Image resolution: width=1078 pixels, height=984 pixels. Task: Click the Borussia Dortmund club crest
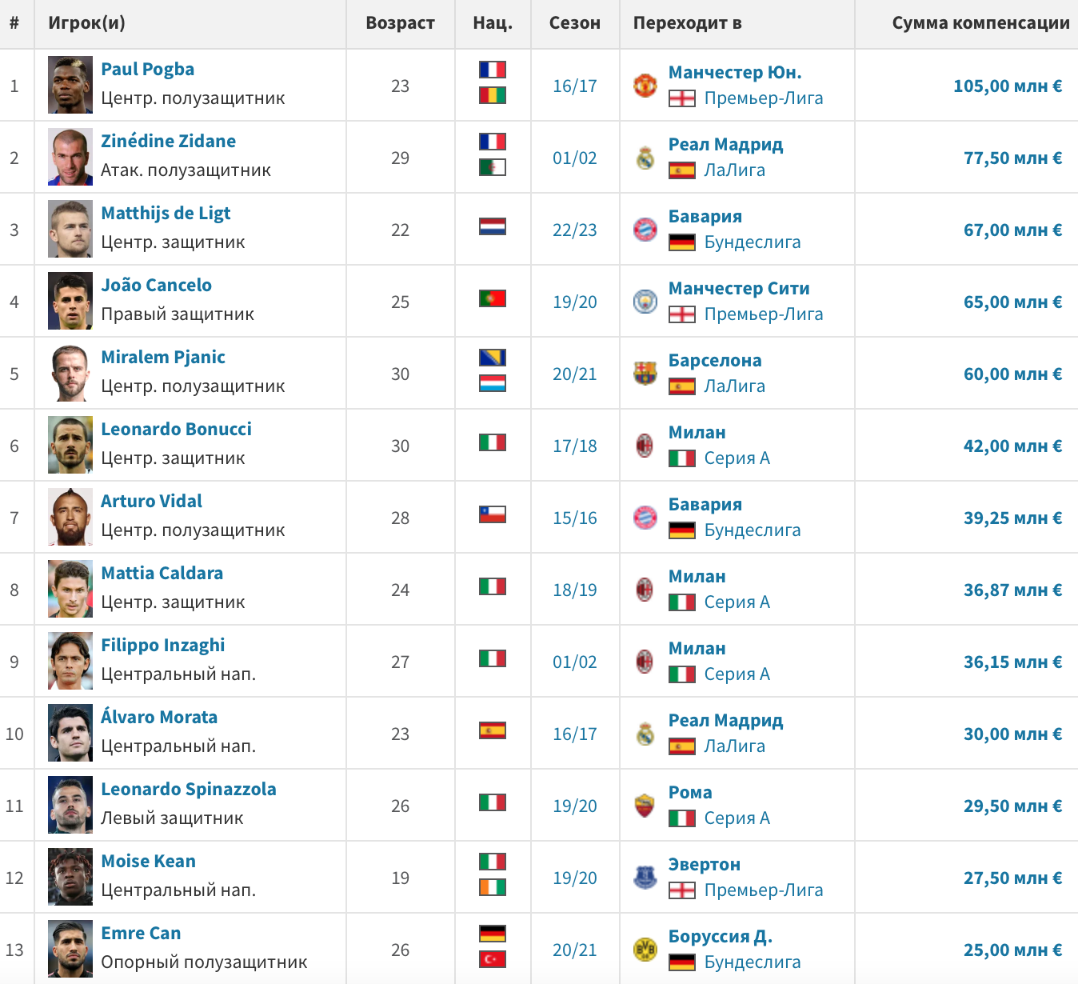pos(645,950)
